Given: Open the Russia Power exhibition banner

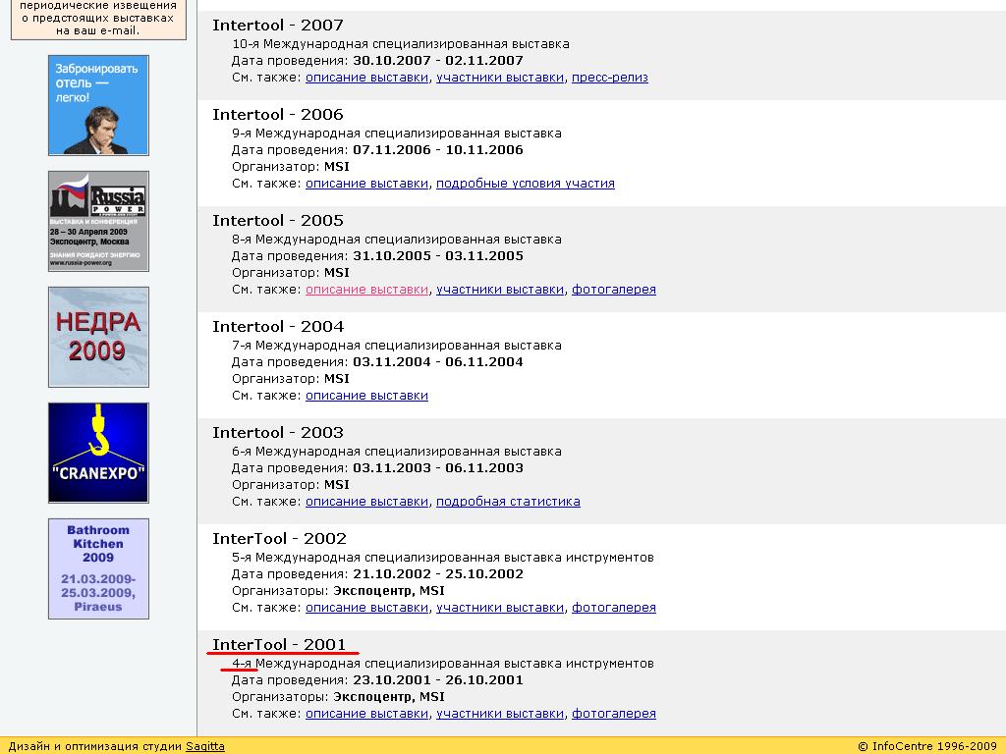Looking at the screenshot, I should click(x=98, y=221).
